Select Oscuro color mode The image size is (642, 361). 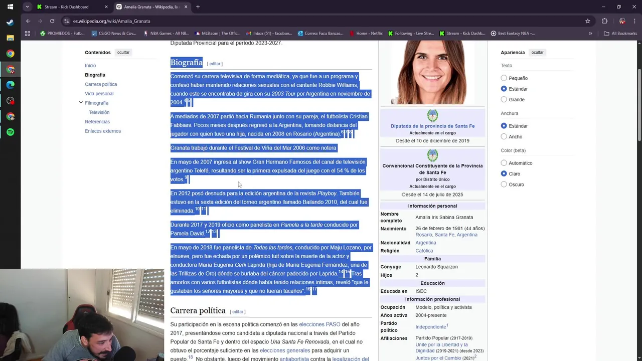pos(504,185)
